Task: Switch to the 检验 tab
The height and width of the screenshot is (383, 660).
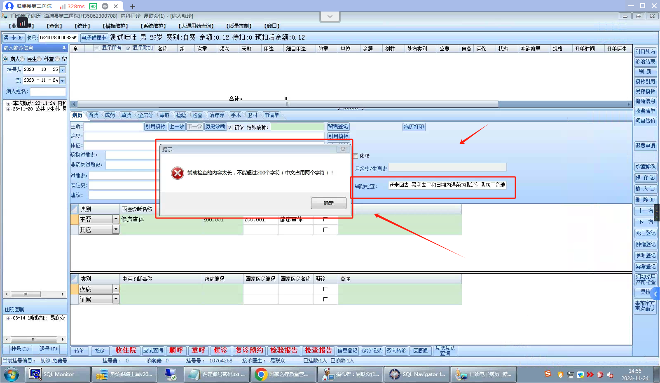Action: click(x=181, y=115)
